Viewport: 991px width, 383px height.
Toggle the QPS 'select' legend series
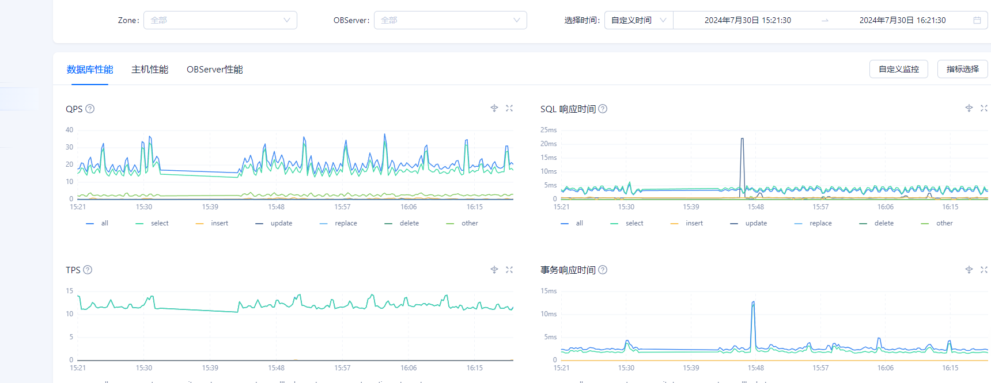tap(152, 223)
